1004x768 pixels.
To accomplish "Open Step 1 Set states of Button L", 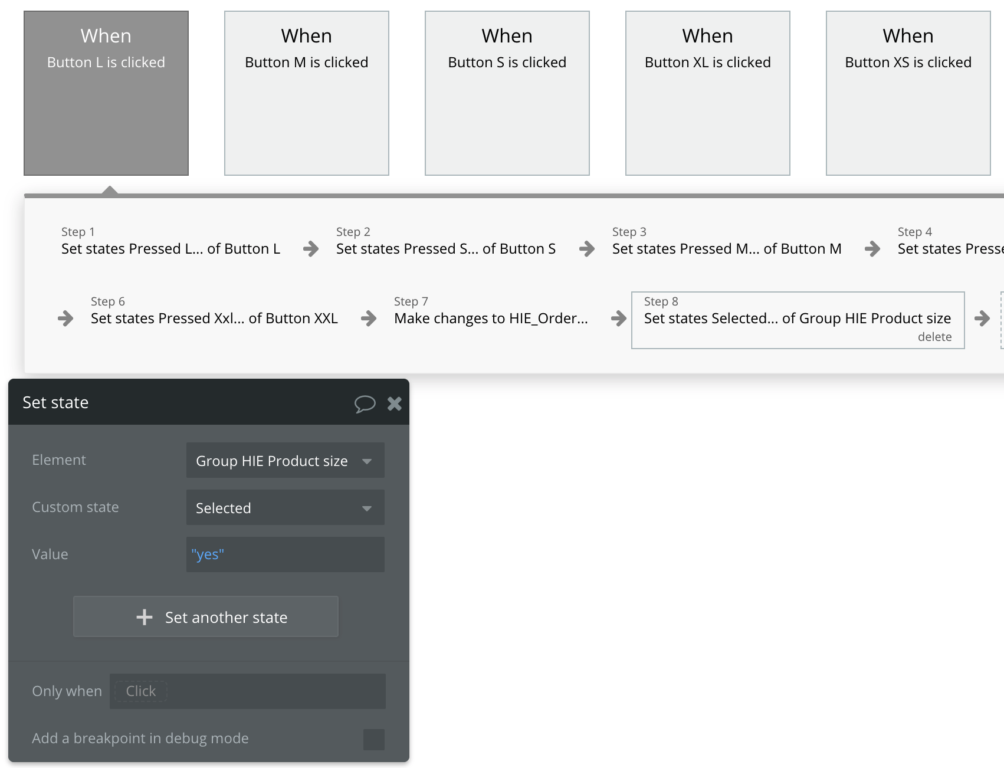I will tap(170, 248).
